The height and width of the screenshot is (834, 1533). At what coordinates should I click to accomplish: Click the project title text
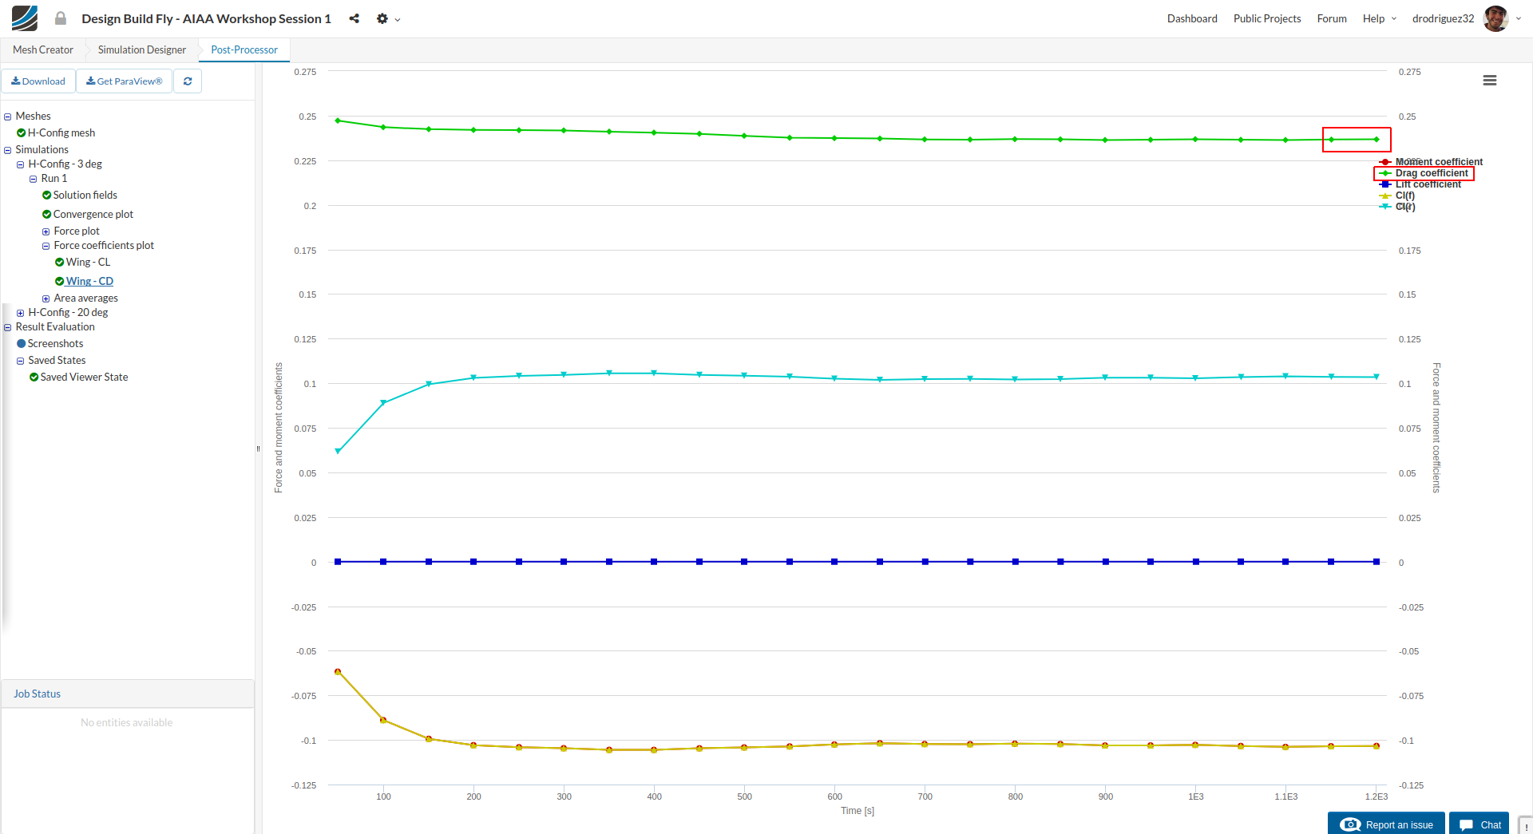point(206,18)
